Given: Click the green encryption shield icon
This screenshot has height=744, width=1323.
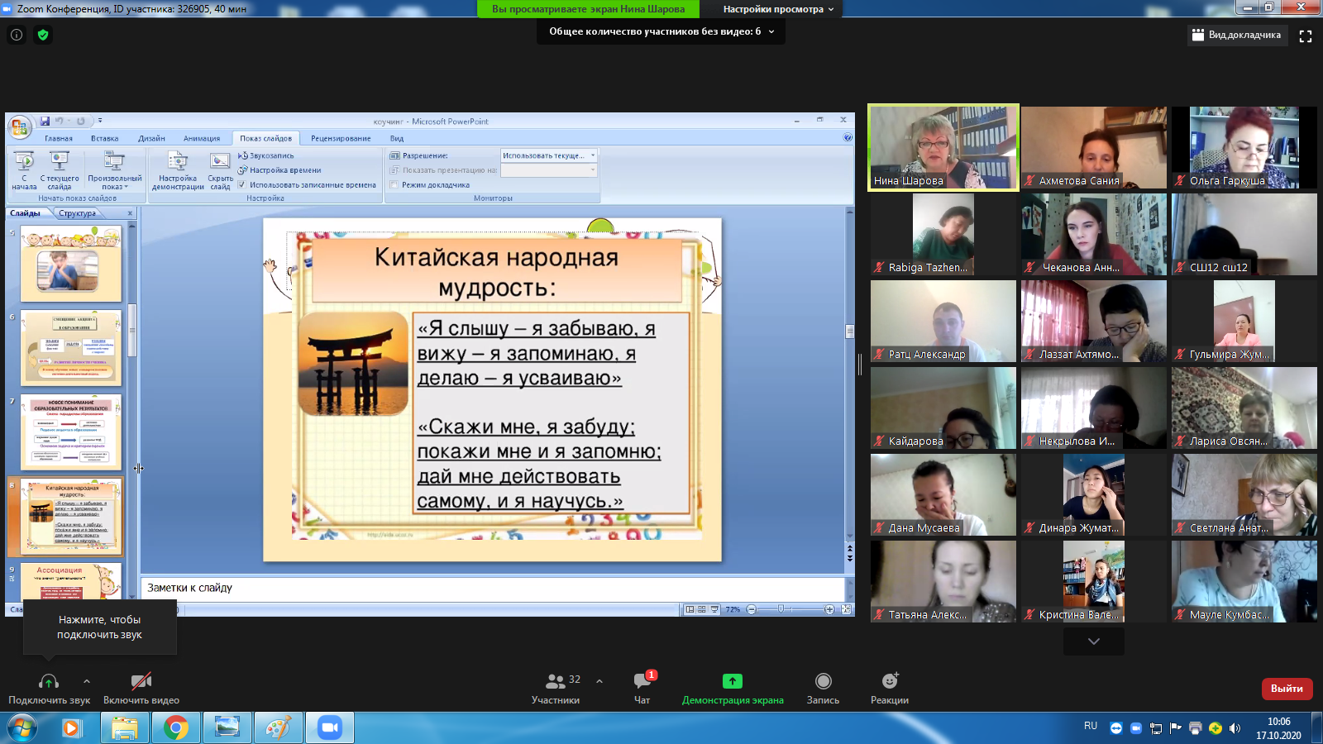Looking at the screenshot, I should 43,35.
